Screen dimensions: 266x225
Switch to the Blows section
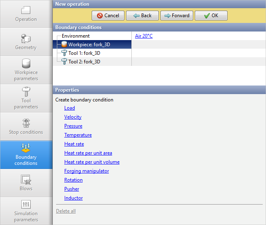coord(26,183)
